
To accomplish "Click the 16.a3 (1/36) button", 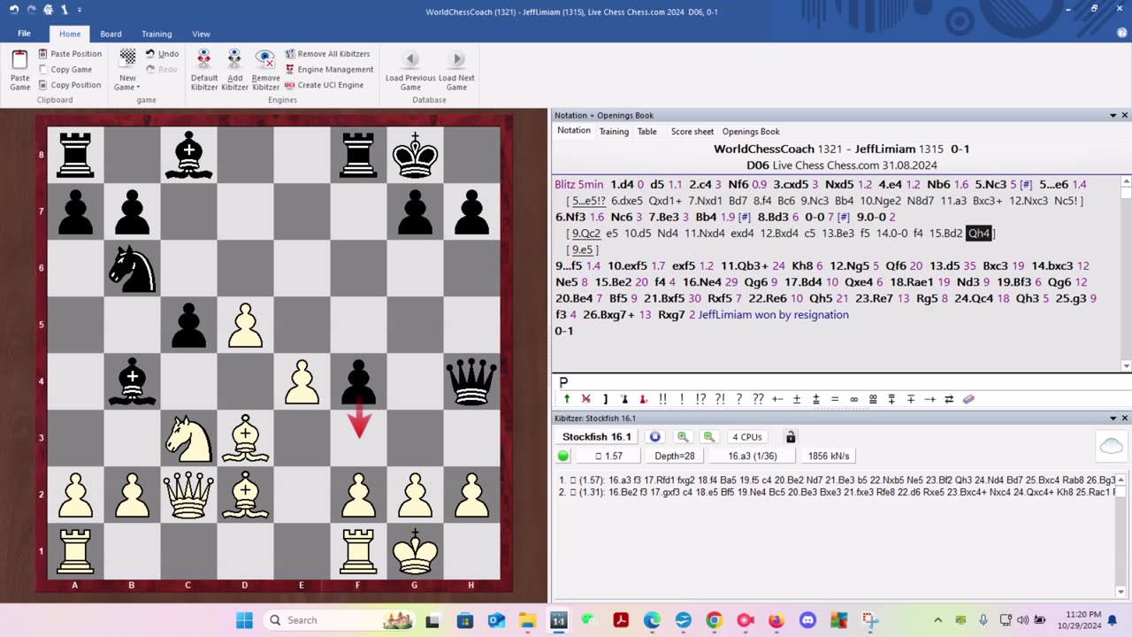I will coord(752,456).
